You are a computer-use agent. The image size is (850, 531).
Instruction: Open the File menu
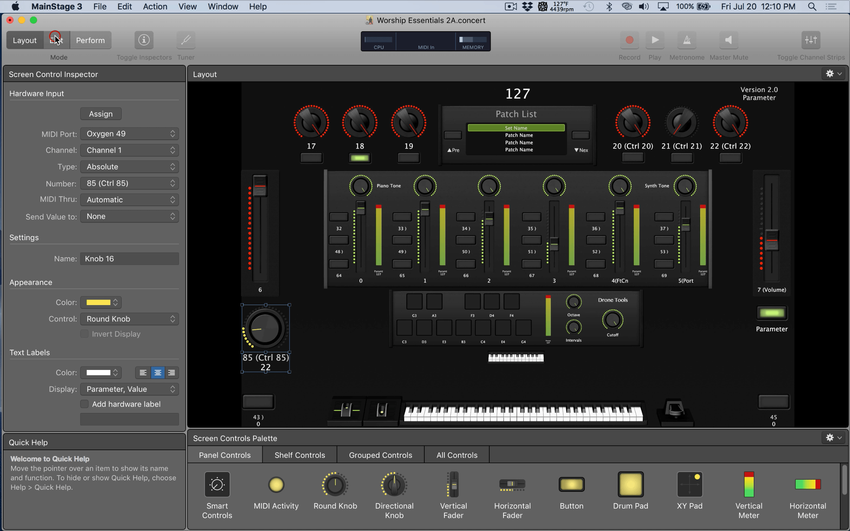point(100,6)
